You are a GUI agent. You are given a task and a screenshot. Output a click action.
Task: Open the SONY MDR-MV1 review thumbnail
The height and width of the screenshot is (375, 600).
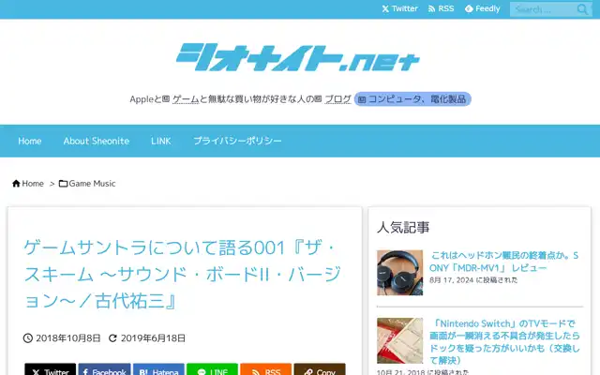[400, 273]
